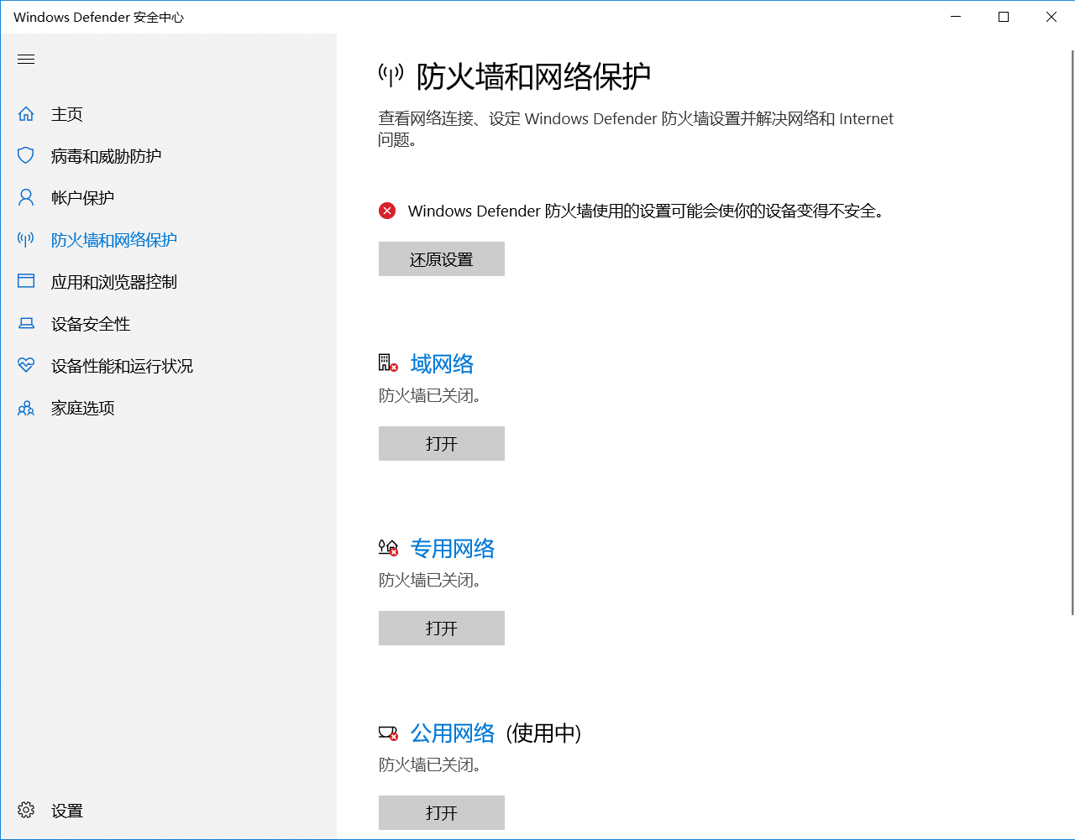Minimize the Windows Defender window
Screen dimensions: 1075x840
pos(956,17)
